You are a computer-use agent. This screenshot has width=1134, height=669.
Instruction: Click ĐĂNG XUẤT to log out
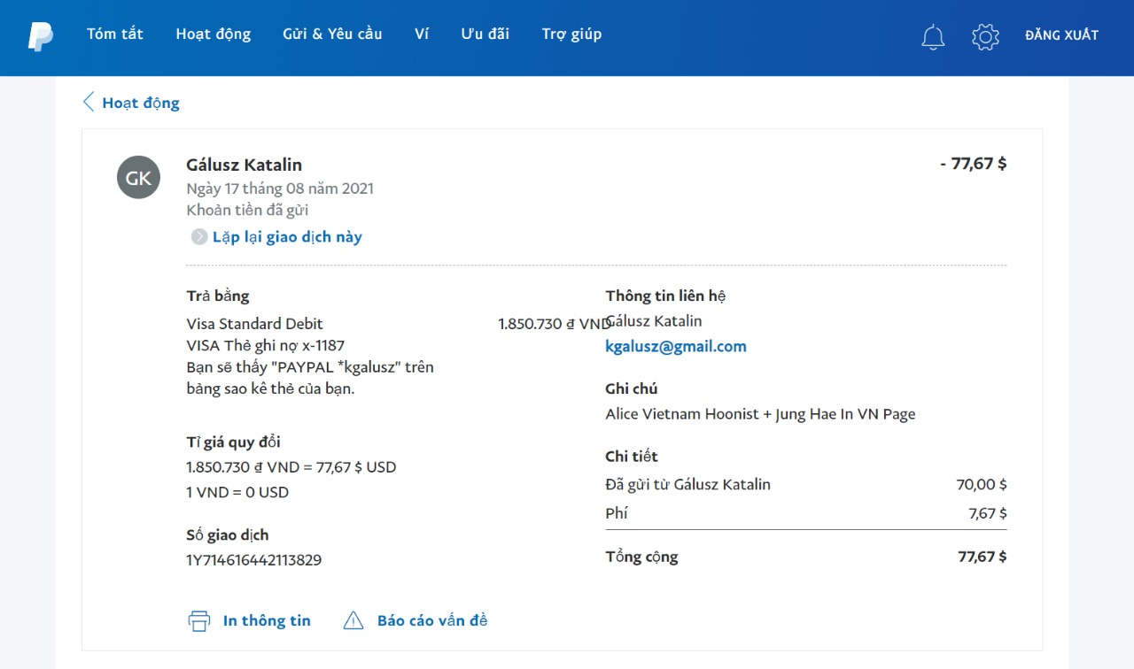click(x=1061, y=35)
